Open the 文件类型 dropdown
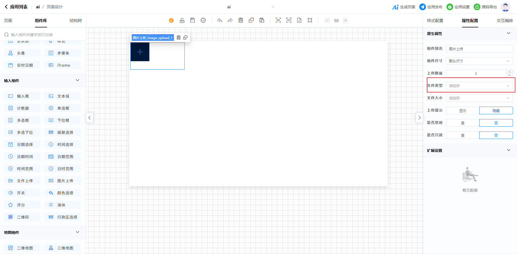Viewport: 517px width, 254px height. coord(479,86)
